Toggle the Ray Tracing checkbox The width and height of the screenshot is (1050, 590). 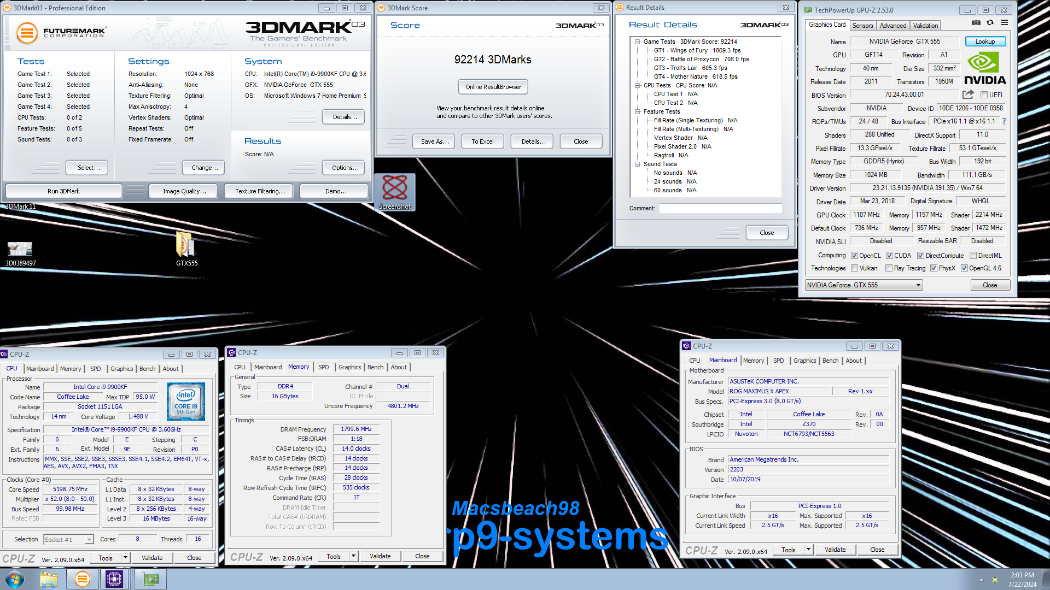pos(889,268)
